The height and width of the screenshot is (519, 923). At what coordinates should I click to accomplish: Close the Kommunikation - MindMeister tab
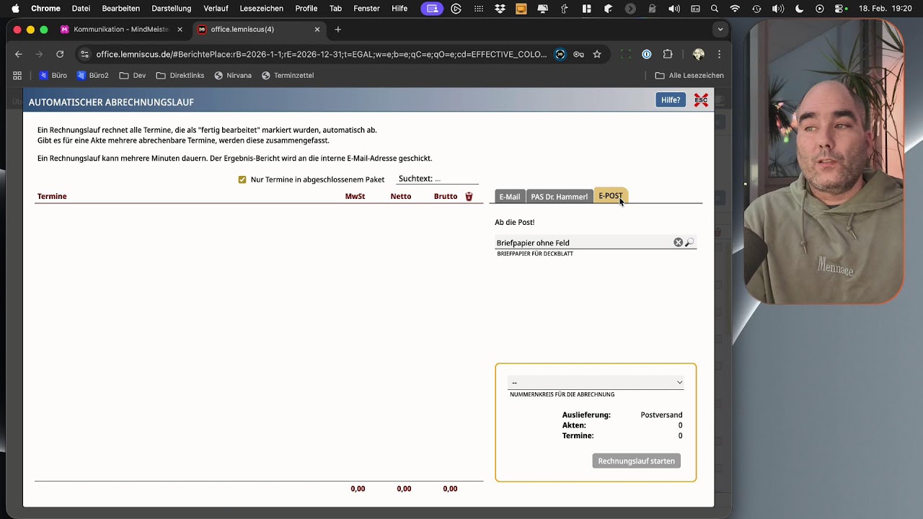(180, 30)
